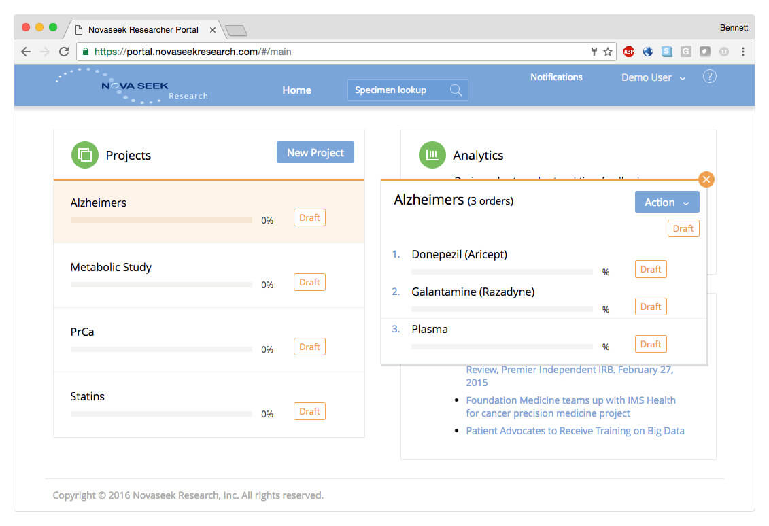The width and height of the screenshot is (769, 526).
Task: Click inside the Specimen lookup field
Action: 394,89
